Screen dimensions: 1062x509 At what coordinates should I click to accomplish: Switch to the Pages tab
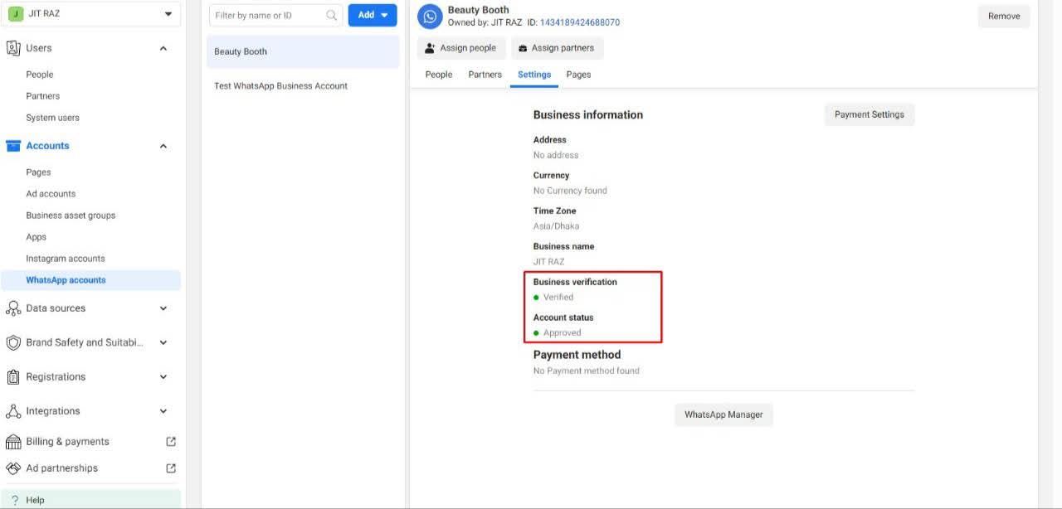[x=578, y=75]
